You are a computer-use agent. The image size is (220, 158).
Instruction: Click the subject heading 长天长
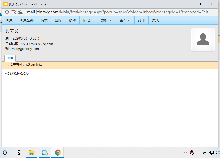[x=12, y=31]
